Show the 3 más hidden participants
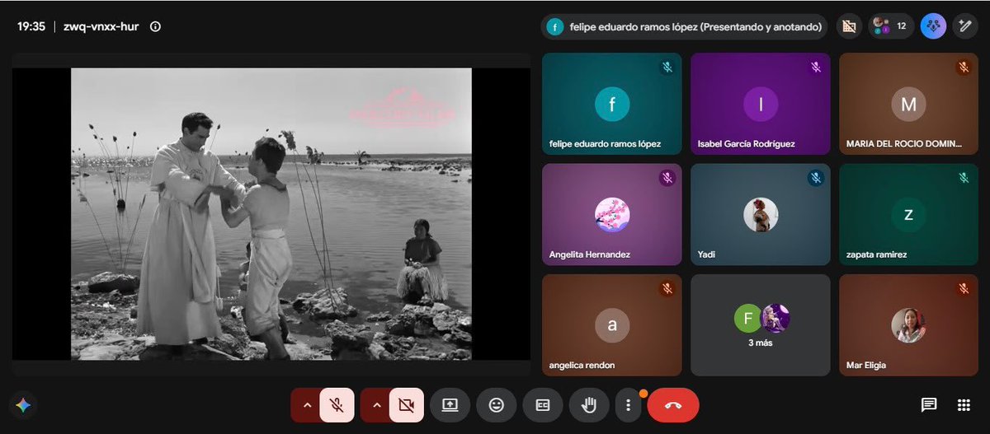The image size is (990, 434). (761, 324)
